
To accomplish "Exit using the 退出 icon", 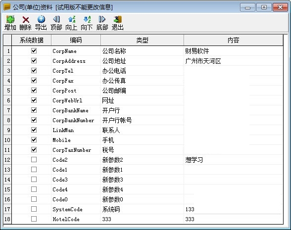I will [118, 19].
